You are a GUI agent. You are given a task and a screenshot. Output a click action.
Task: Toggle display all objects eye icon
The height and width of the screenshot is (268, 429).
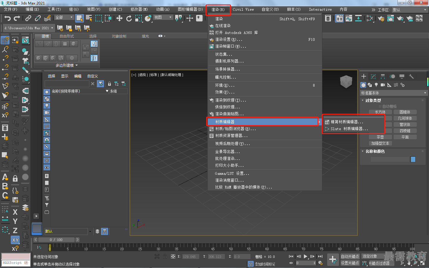click(47, 168)
